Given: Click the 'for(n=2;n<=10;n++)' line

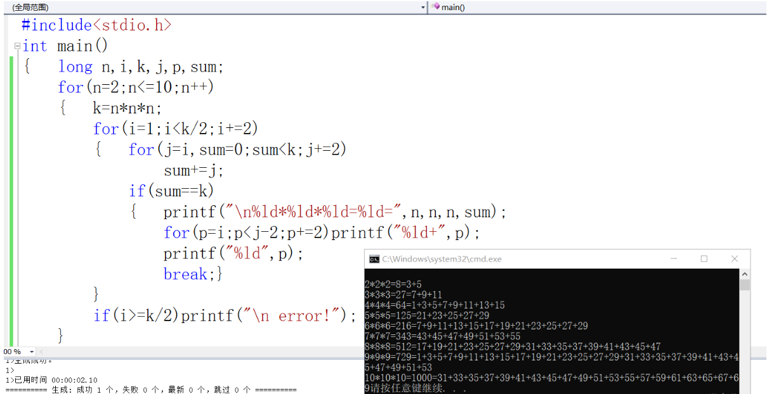Looking at the screenshot, I should (x=136, y=87).
